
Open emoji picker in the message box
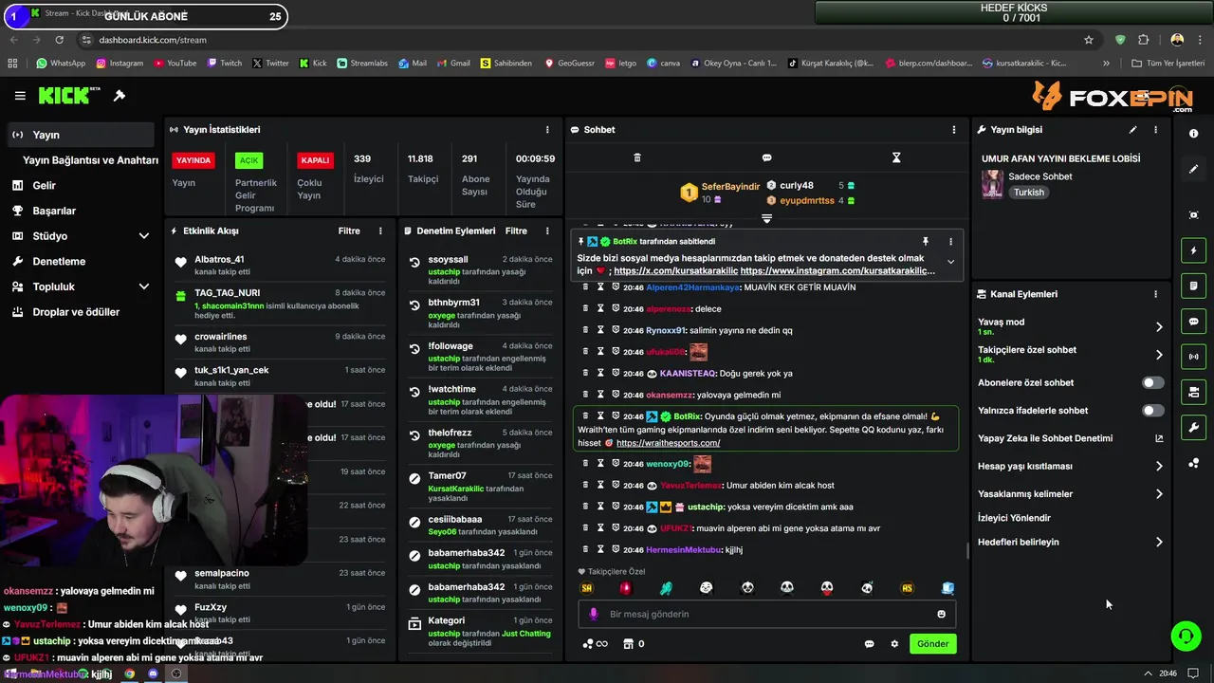(x=941, y=614)
